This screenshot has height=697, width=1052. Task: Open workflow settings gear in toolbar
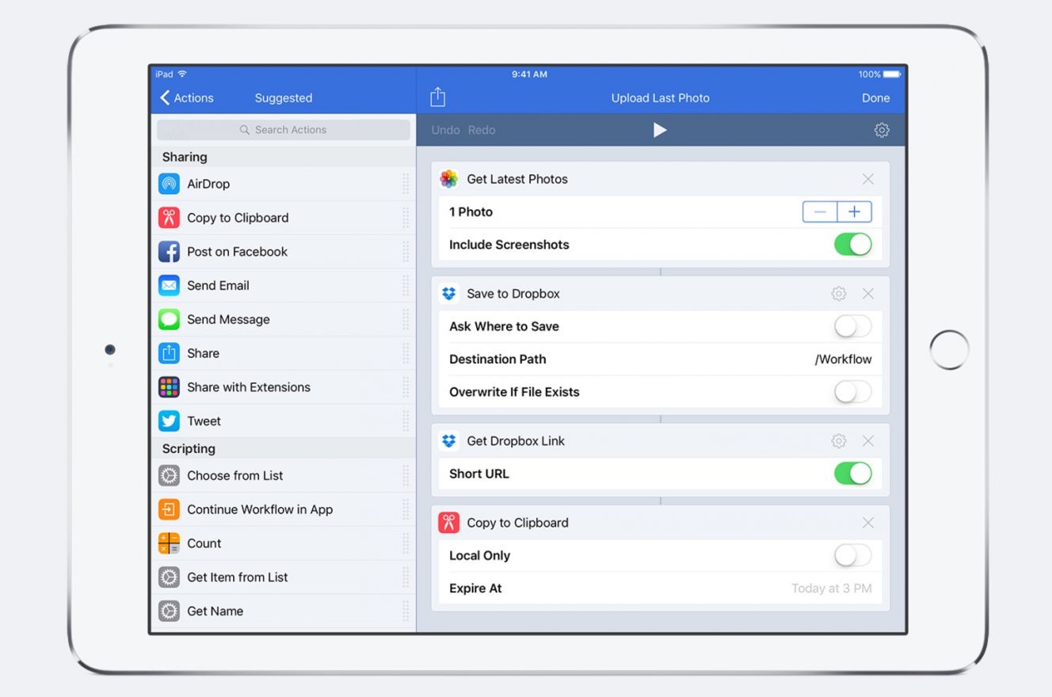click(x=882, y=130)
